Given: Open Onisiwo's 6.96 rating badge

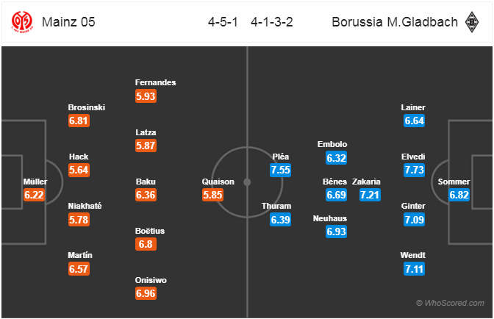Looking at the screenshot, I should coord(146,293).
